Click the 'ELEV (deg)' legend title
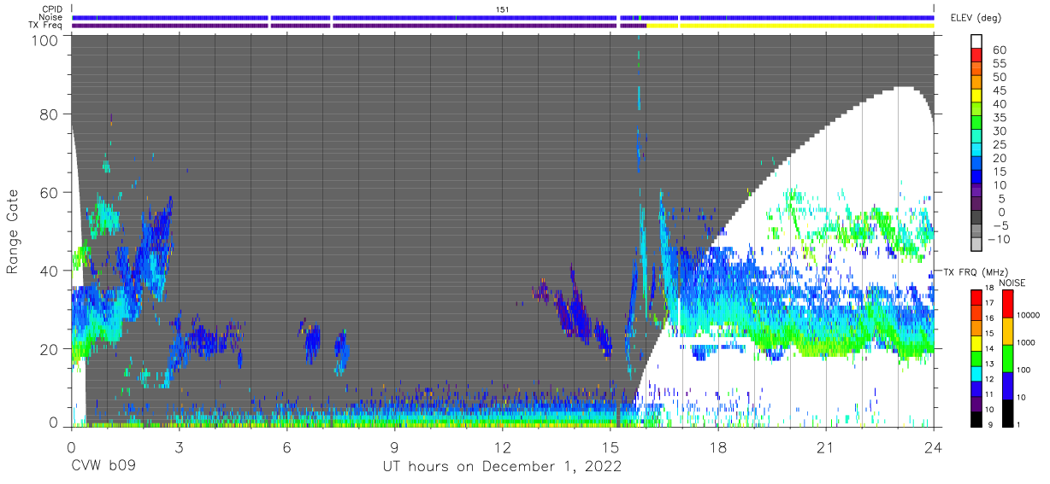 coord(976,17)
